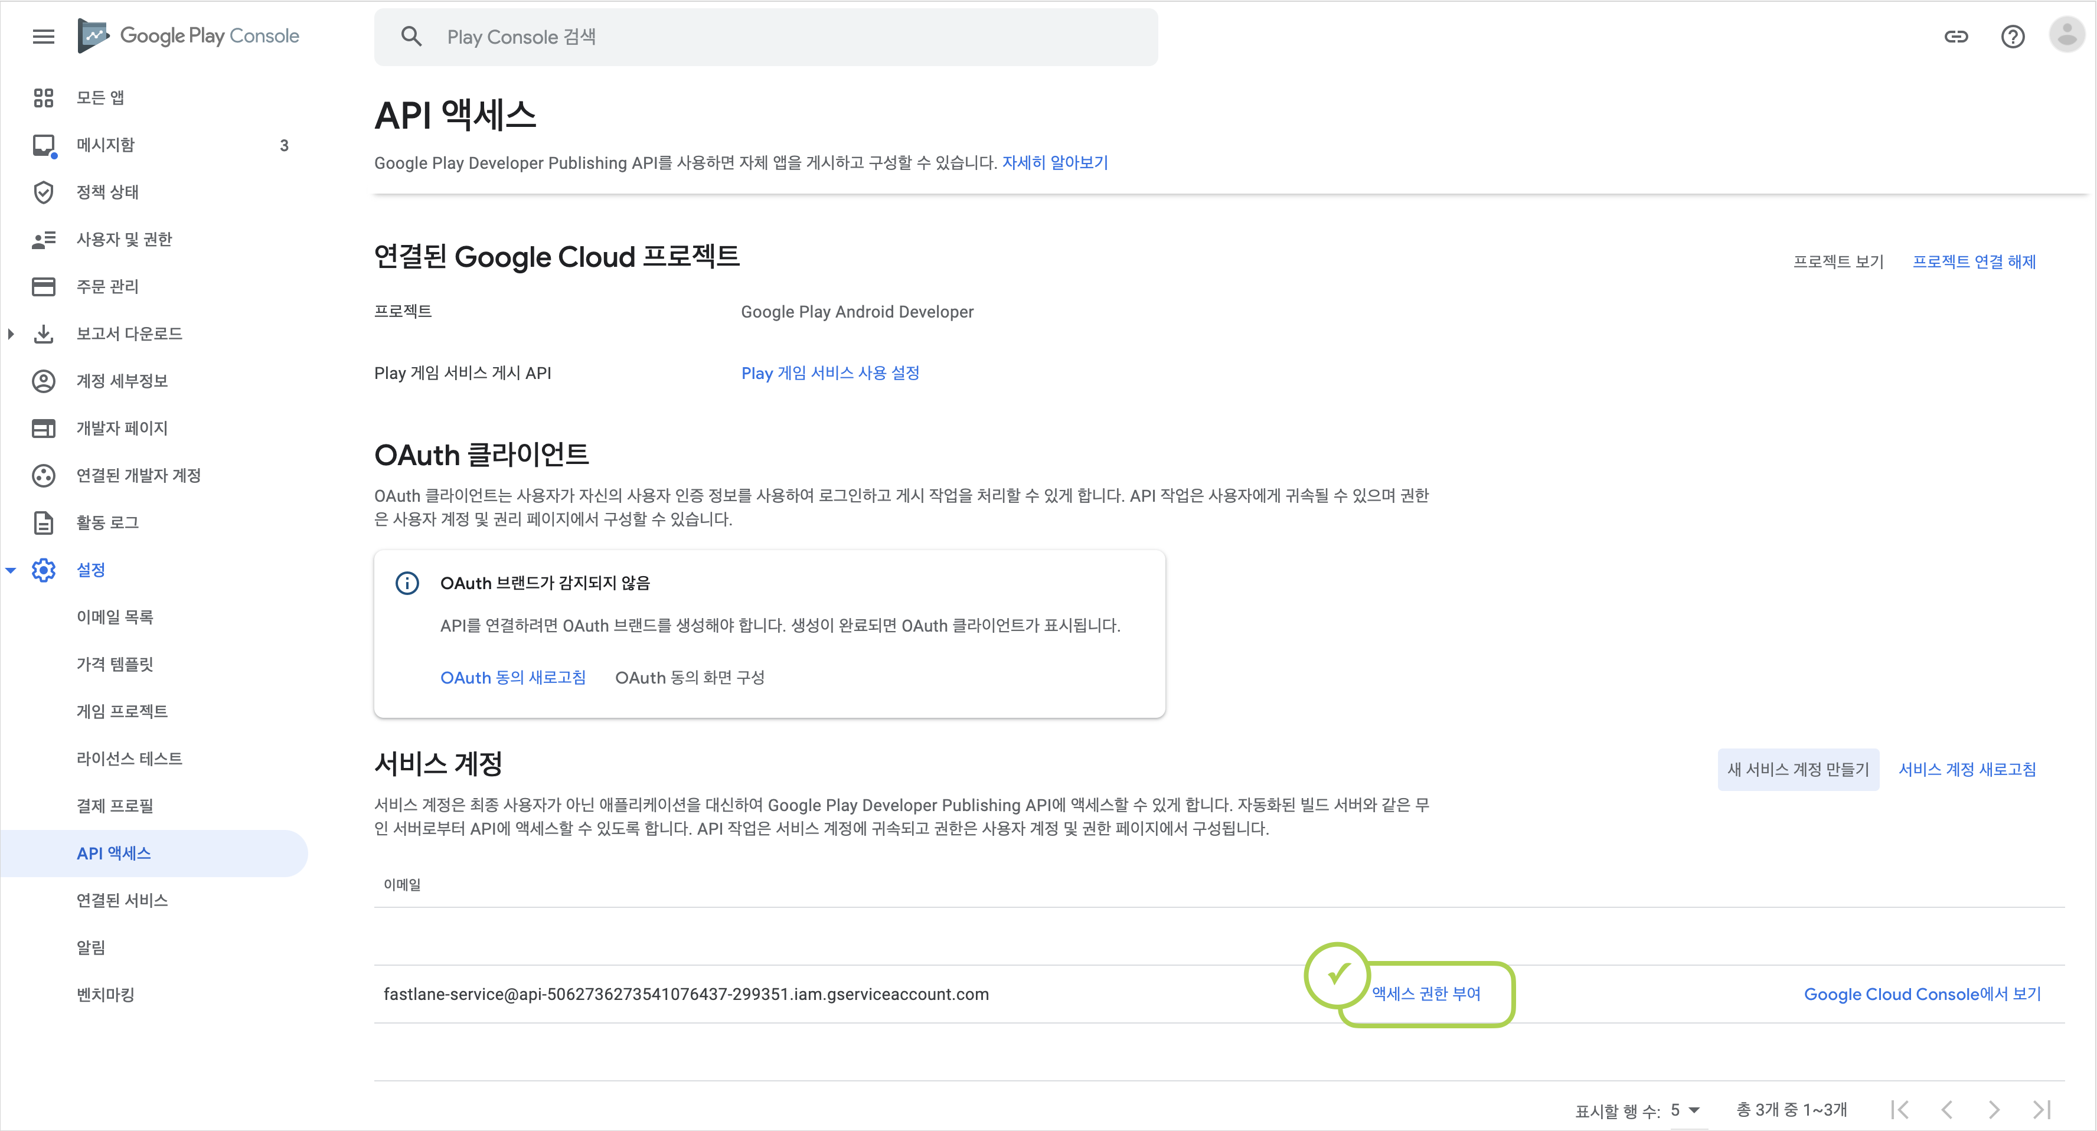The image size is (2097, 1131).
Task: Click OAuth 동의 화면 구성 button
Action: click(x=690, y=677)
